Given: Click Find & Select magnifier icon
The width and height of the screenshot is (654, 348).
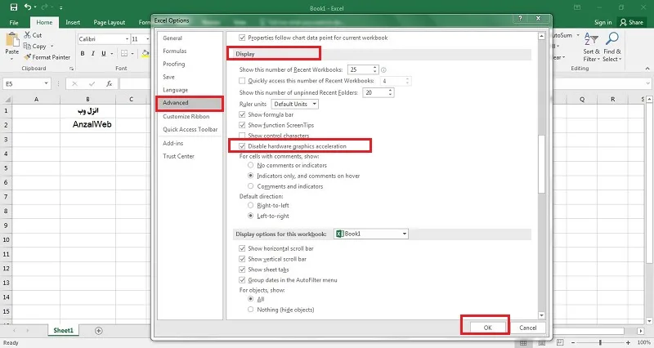Looking at the screenshot, I should 612,38.
